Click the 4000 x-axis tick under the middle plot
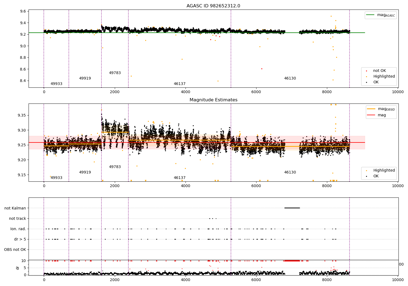 tap(186, 186)
